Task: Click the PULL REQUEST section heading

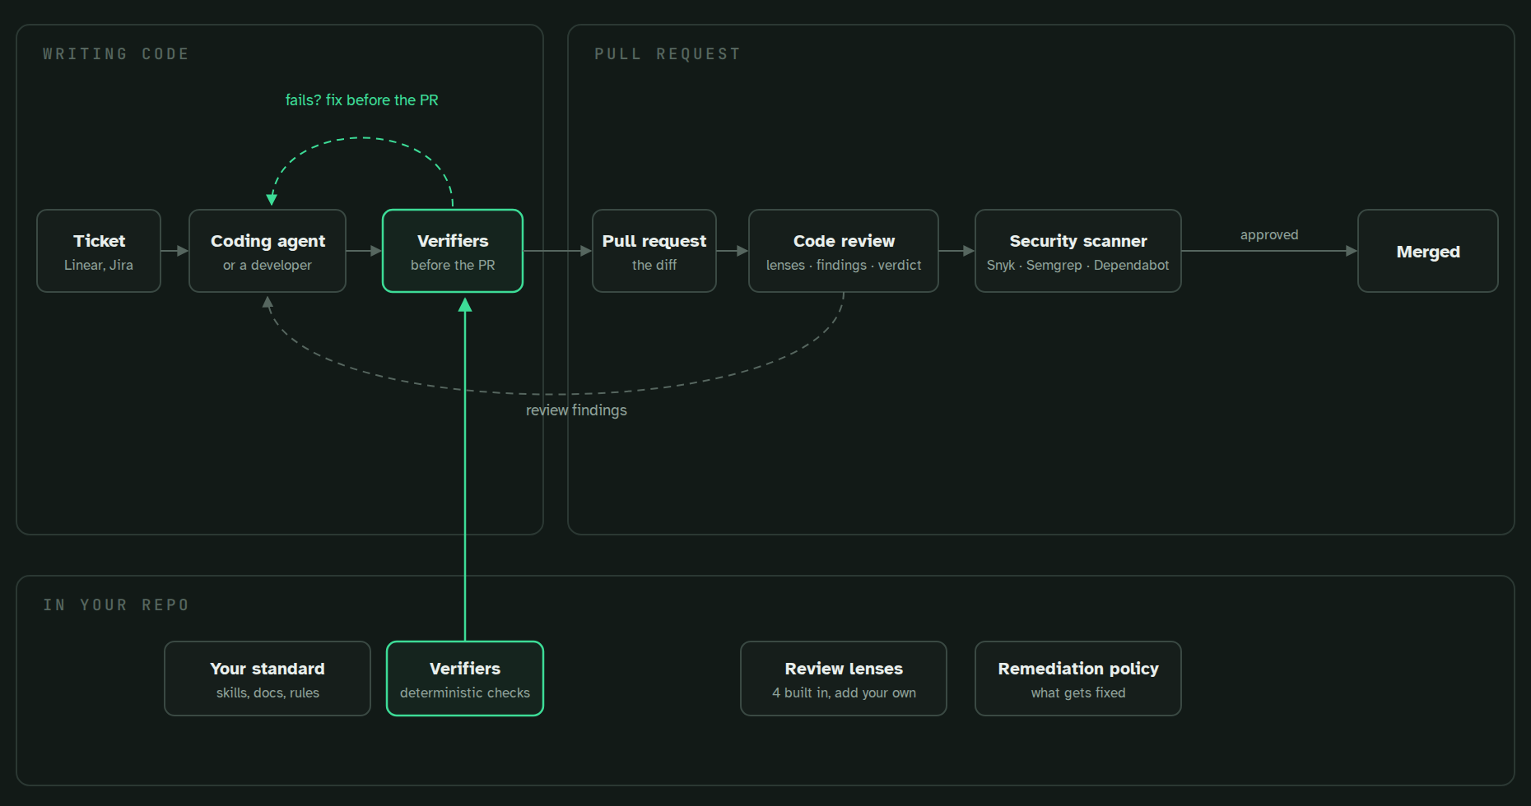Action: click(x=668, y=54)
